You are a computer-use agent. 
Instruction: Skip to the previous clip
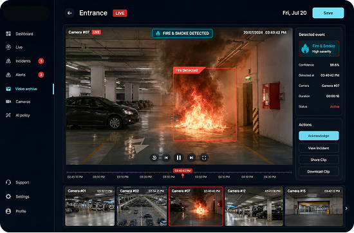coord(166,158)
